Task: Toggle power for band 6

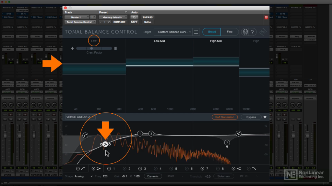Action: point(187,169)
